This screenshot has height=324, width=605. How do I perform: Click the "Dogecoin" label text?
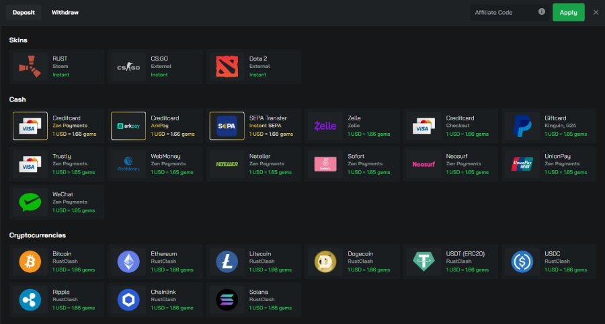coord(360,254)
